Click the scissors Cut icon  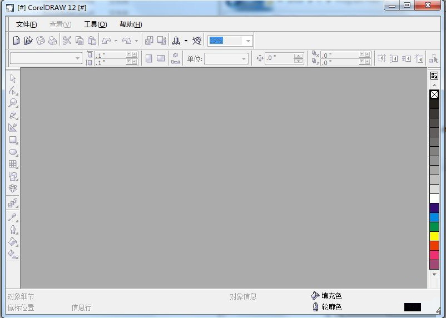pyautogui.click(x=67, y=41)
